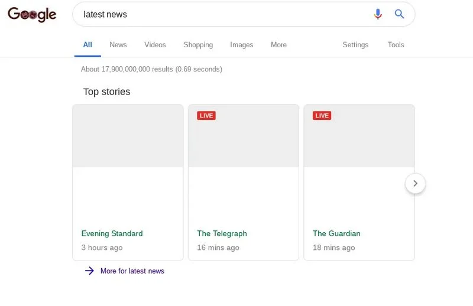473x306 pixels.
Task: Click the Evening Standard source link
Action: click(x=112, y=233)
